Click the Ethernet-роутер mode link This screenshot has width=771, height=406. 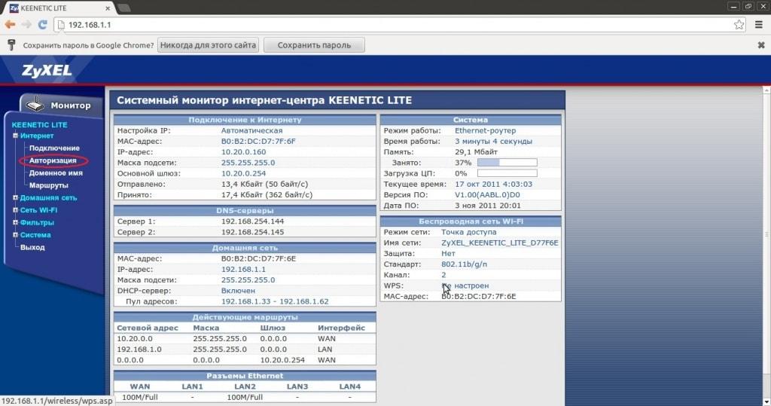486,130
